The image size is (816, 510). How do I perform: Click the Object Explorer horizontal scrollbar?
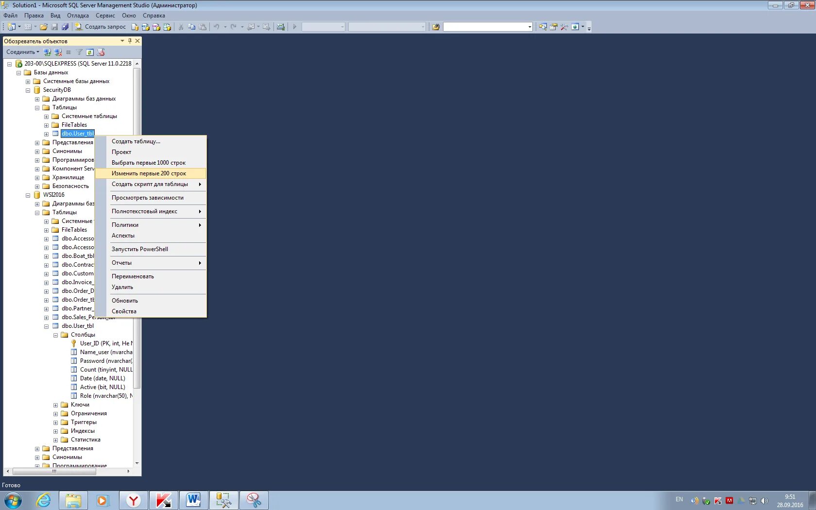pyautogui.click(x=54, y=471)
